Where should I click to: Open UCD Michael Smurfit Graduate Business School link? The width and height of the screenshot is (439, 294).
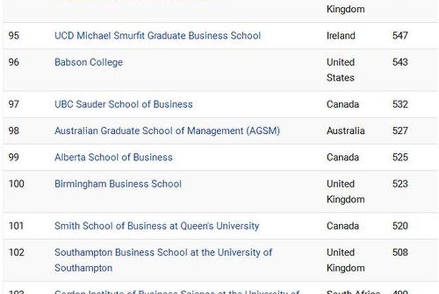coord(157,36)
